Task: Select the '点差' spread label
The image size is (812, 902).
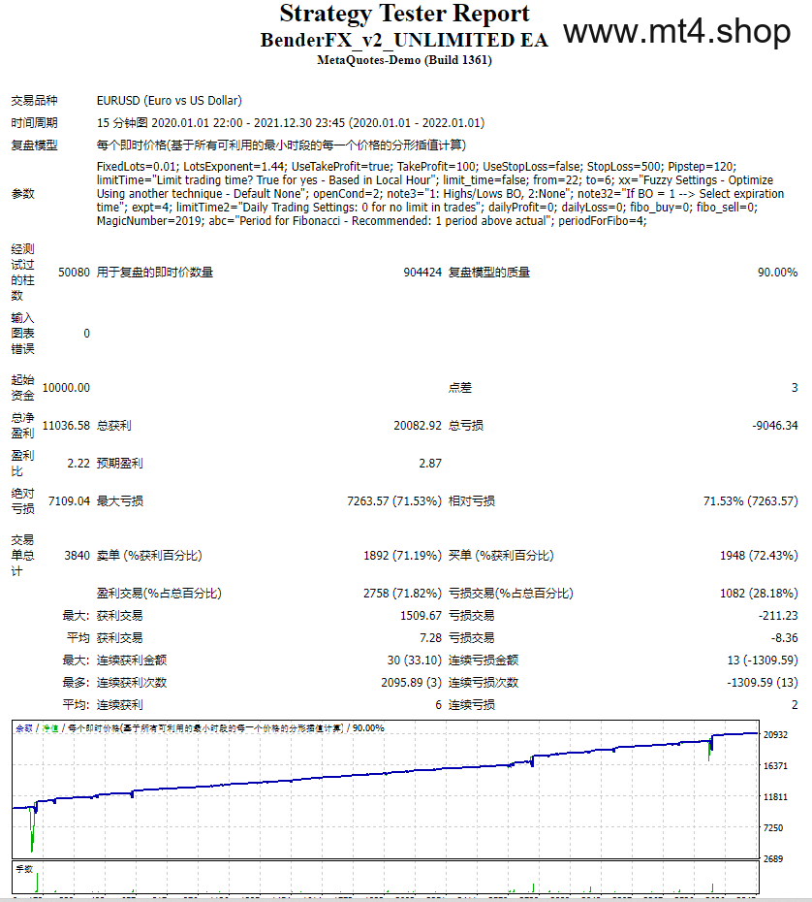Action: coord(459,388)
